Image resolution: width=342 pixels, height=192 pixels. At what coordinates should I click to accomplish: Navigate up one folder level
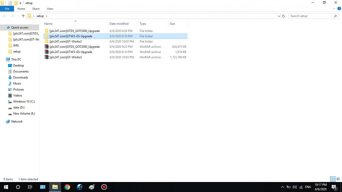click(23, 16)
